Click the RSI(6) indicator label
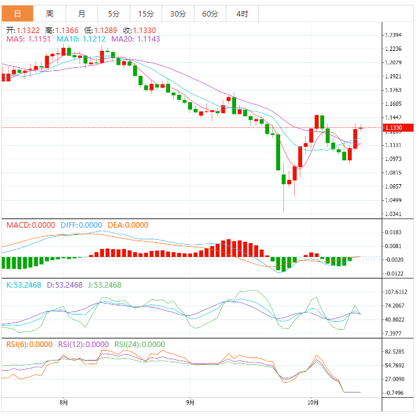The image size is (419, 418). tap(29, 345)
